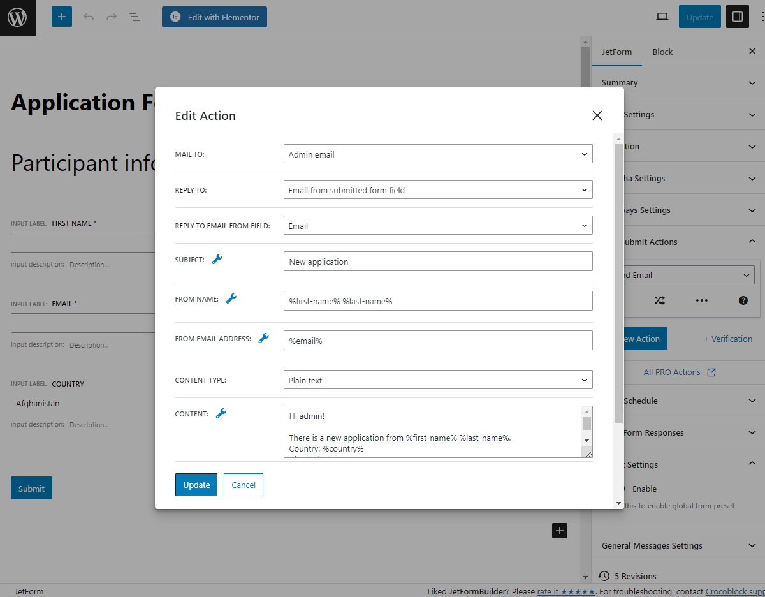Open conditions shuffle icon for Send Email action
This screenshot has height=597, width=765.
tap(660, 299)
